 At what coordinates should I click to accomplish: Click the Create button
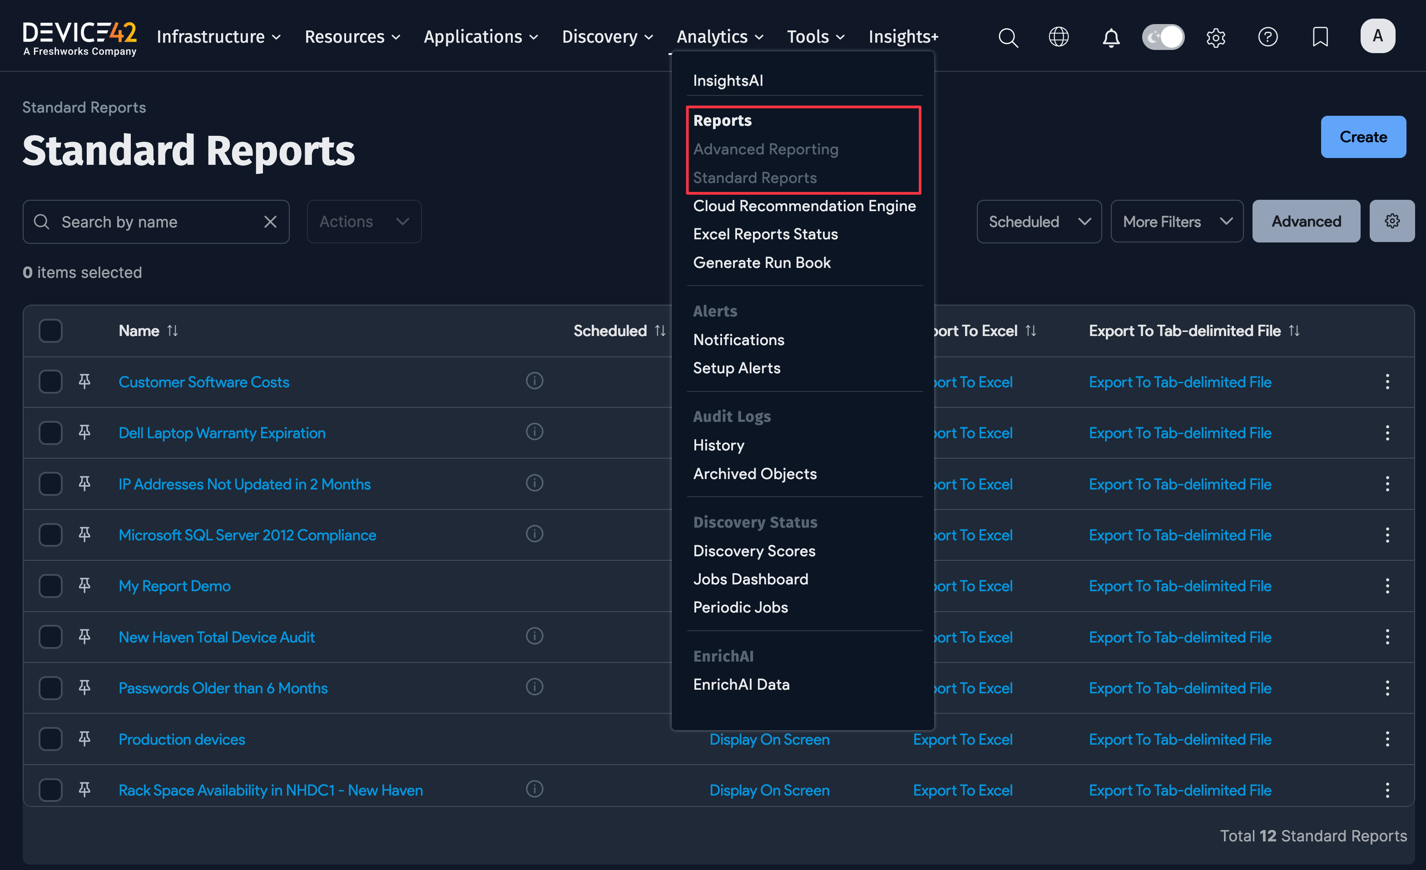coord(1363,137)
